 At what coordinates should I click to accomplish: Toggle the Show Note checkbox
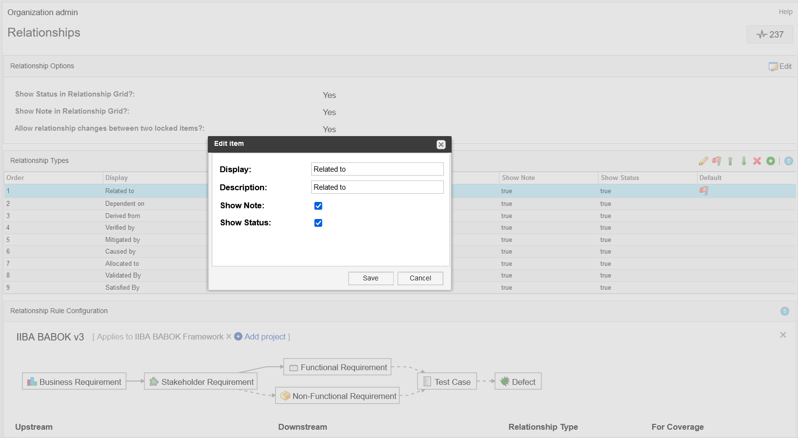click(318, 206)
